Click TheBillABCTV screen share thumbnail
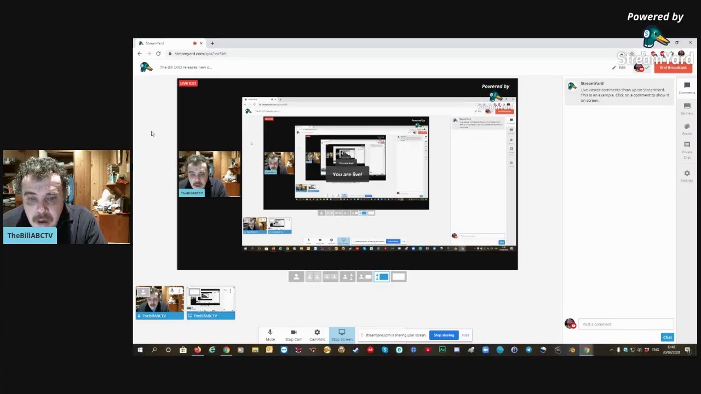701x394 pixels. (211, 303)
